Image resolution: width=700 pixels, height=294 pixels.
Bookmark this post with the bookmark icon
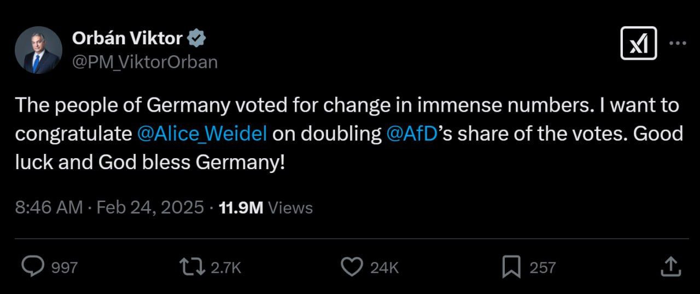click(511, 267)
